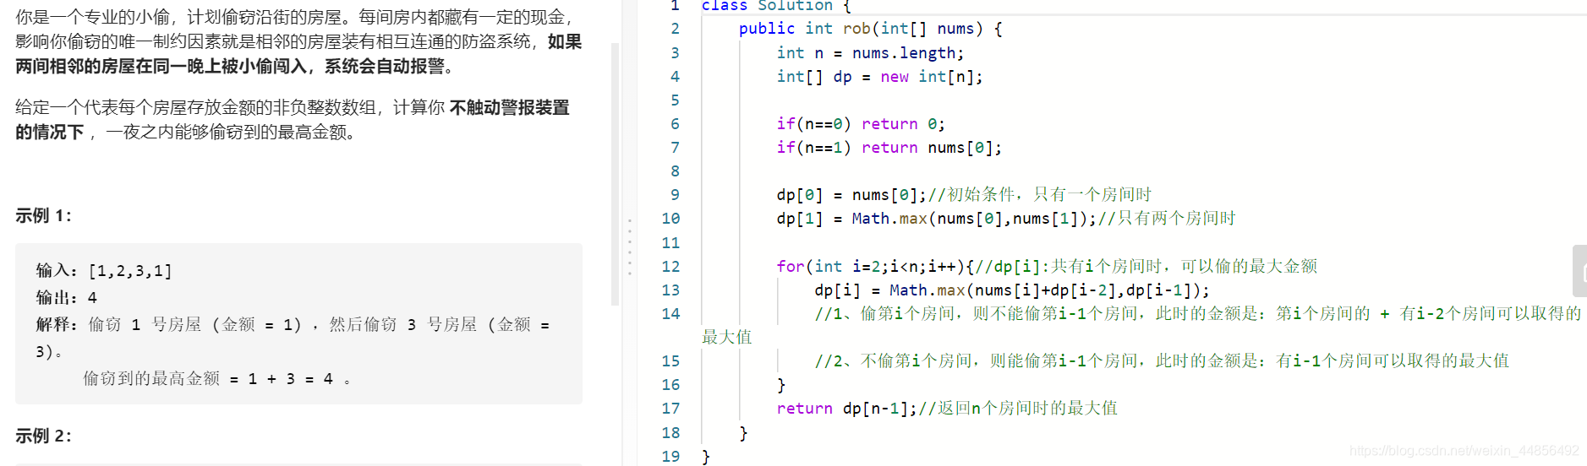
Task: Click line number 12 in the gutter
Action: click(670, 267)
